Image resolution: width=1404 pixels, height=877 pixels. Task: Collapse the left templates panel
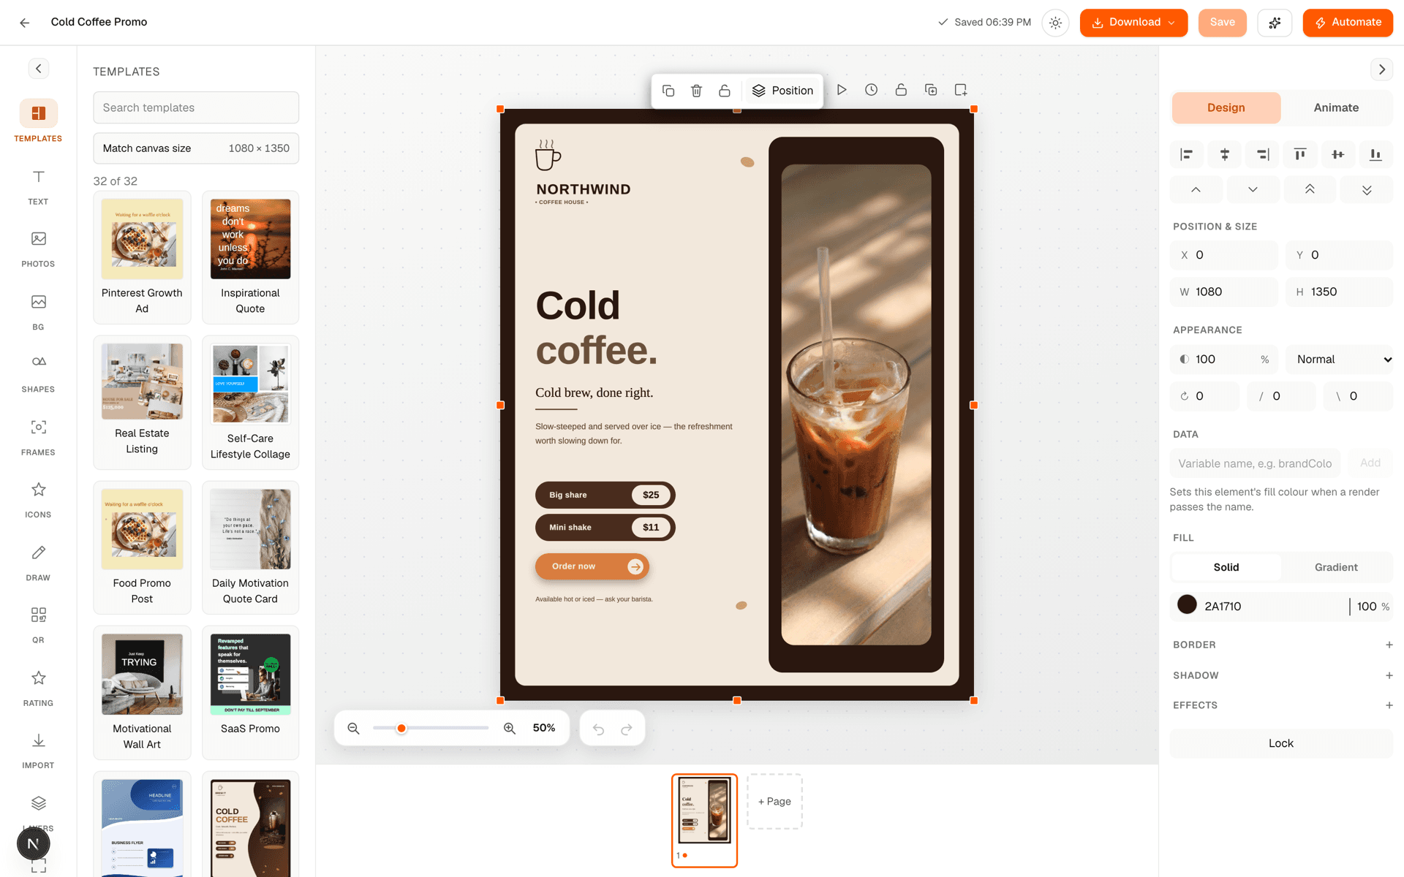[x=39, y=69]
